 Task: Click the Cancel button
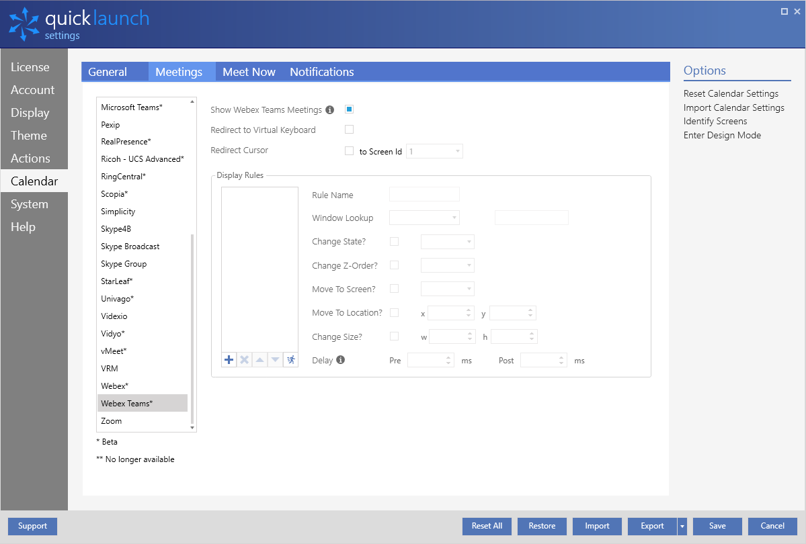pyautogui.click(x=772, y=526)
